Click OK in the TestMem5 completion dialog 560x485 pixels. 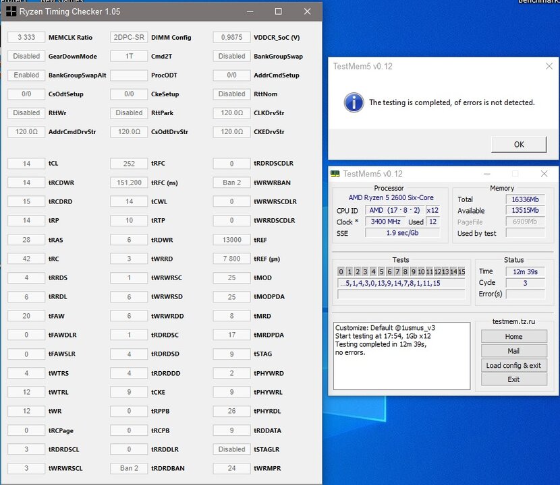click(519, 144)
